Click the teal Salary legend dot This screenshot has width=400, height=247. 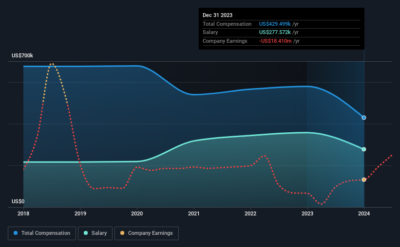(x=86, y=233)
